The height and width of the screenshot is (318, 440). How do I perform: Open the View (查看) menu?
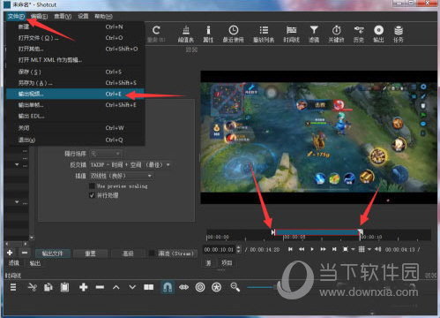(x=63, y=16)
